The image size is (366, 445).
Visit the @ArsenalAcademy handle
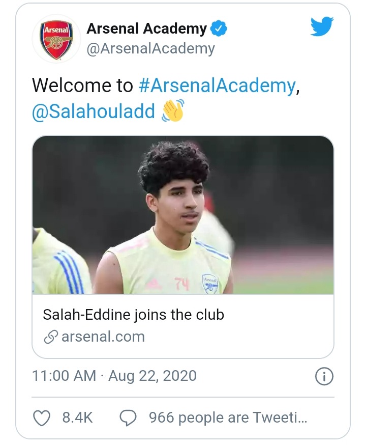pyautogui.click(x=150, y=48)
